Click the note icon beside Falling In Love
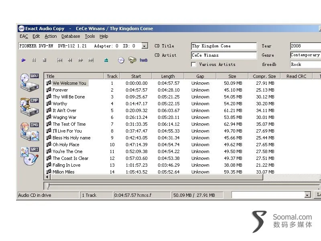 (49, 165)
